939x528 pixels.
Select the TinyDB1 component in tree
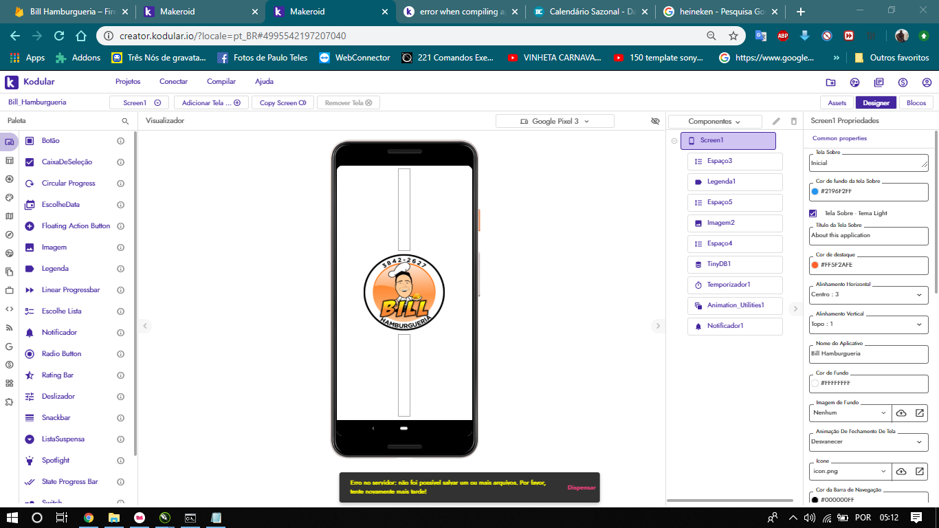[735, 265]
